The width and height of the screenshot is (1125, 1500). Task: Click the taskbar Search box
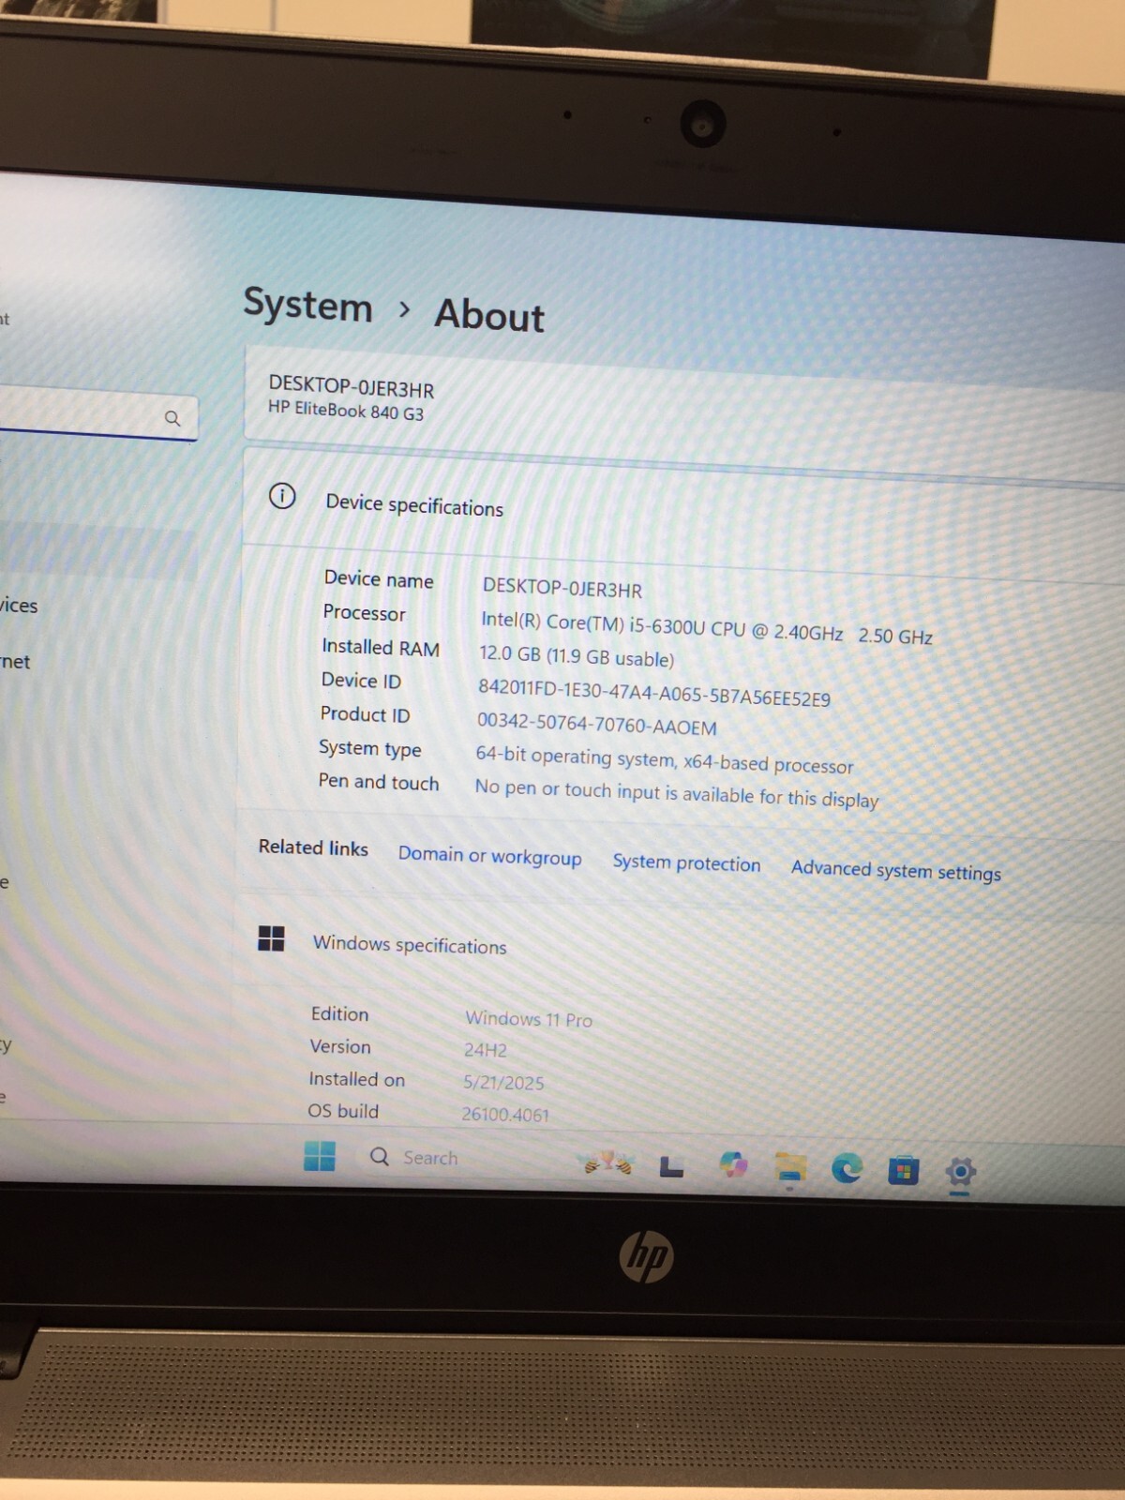click(x=415, y=1157)
